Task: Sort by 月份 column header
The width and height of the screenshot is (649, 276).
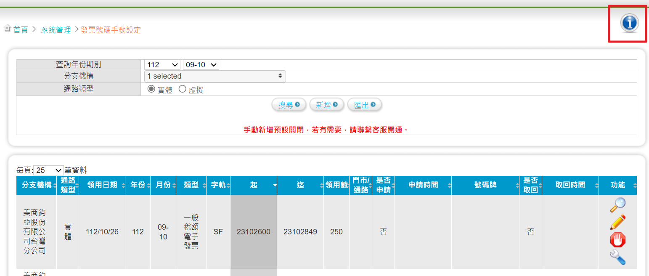Action: [163, 185]
